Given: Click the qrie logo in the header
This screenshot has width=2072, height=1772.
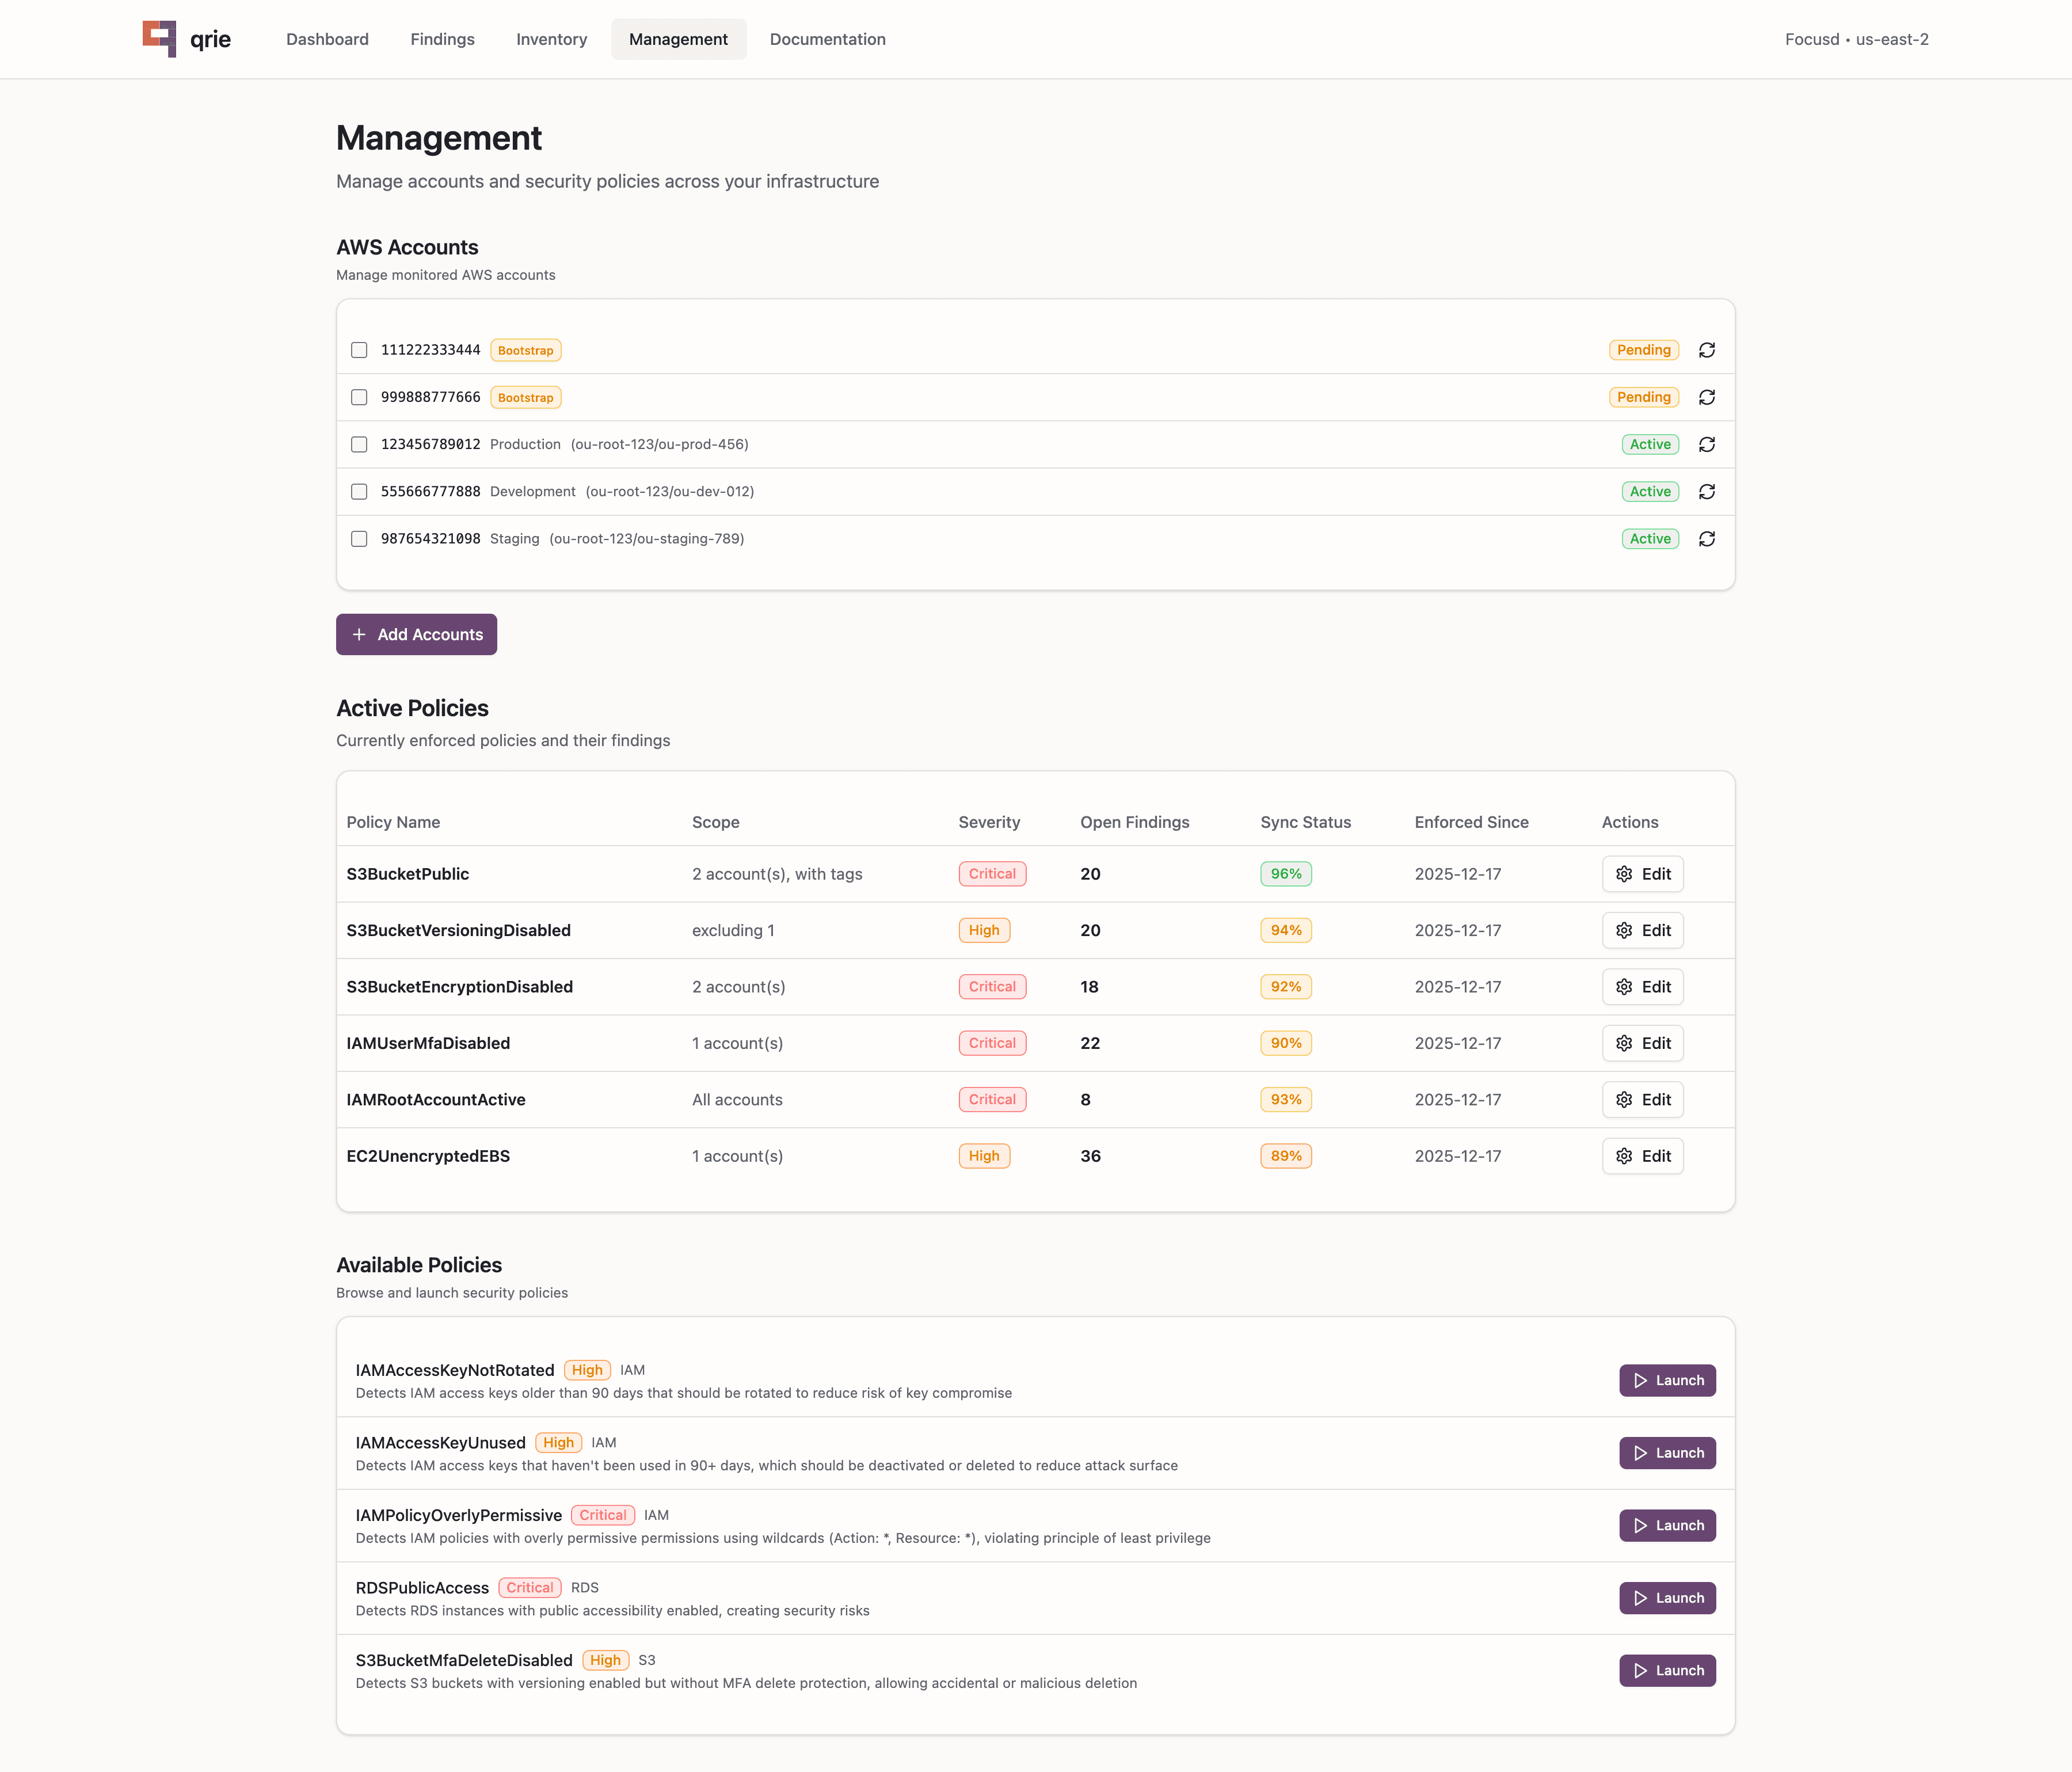Looking at the screenshot, I should pyautogui.click(x=186, y=39).
